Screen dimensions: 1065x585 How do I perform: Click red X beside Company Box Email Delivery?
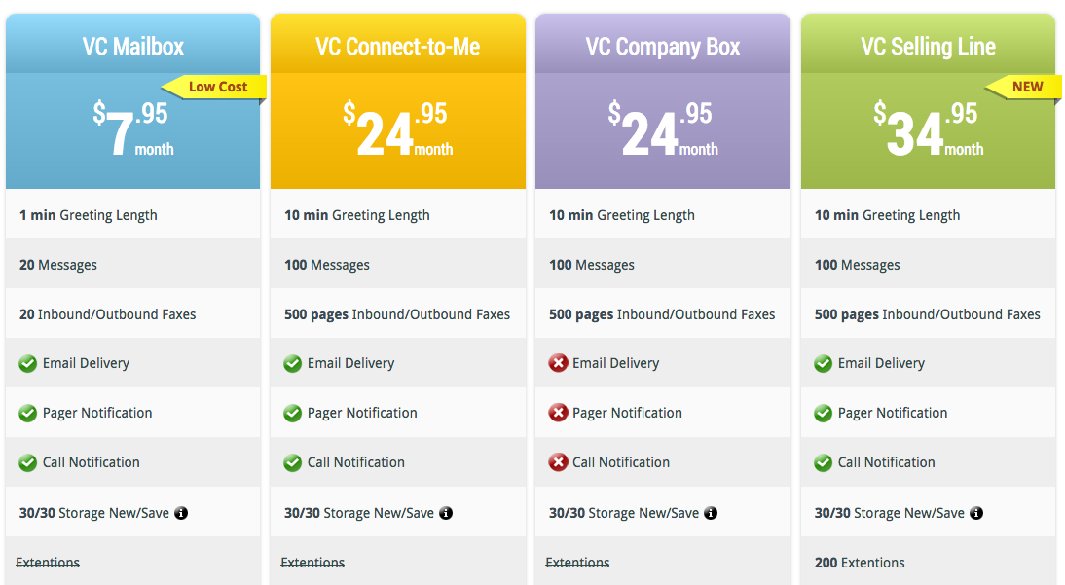coord(559,363)
